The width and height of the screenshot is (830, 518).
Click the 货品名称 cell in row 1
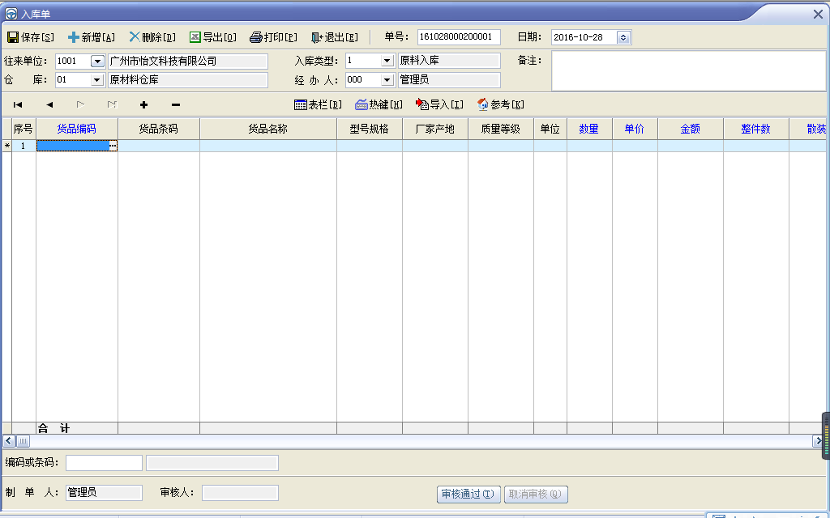tap(268, 146)
